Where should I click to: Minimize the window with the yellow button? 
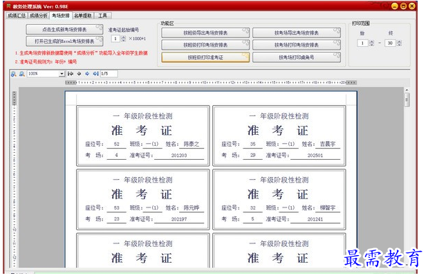(394, 6)
